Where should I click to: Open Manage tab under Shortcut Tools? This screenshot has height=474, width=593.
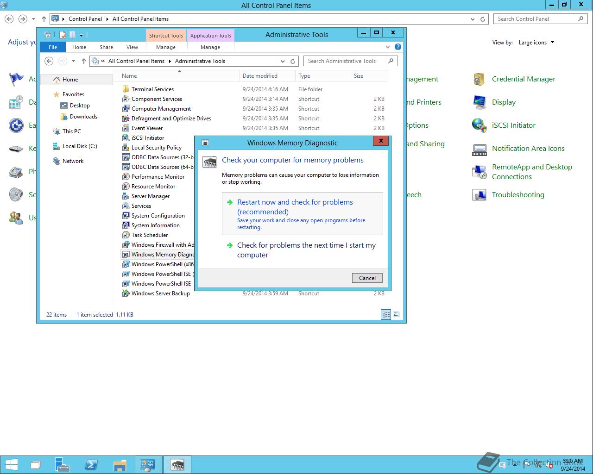(x=166, y=47)
